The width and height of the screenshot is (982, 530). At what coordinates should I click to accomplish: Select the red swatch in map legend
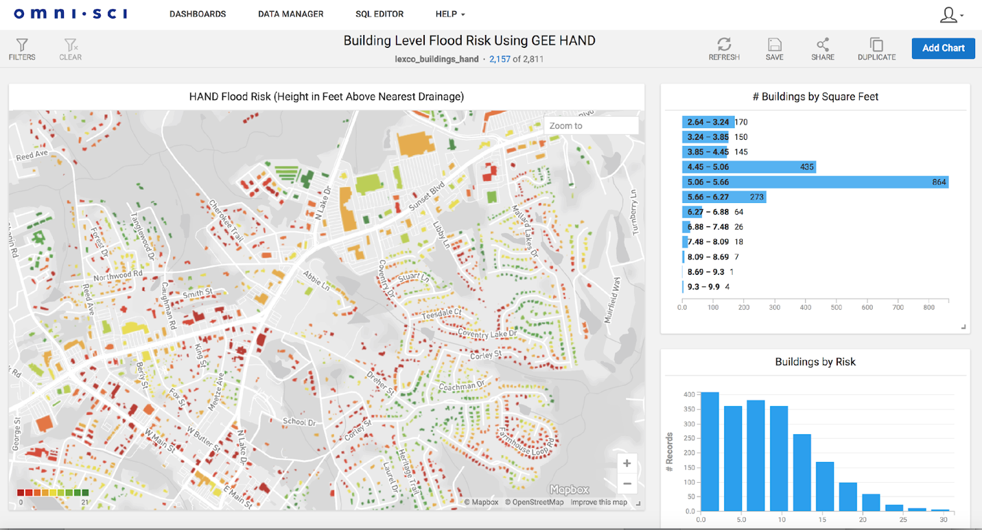coord(21,492)
